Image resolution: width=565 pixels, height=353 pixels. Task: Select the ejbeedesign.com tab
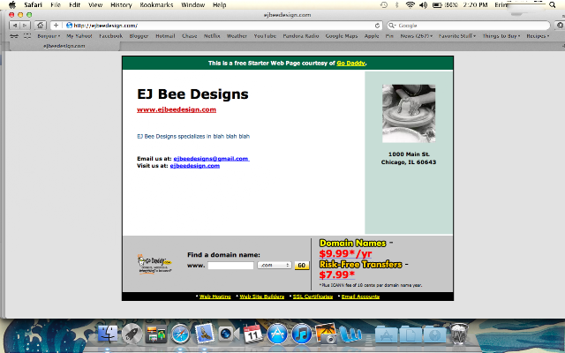tap(64, 46)
